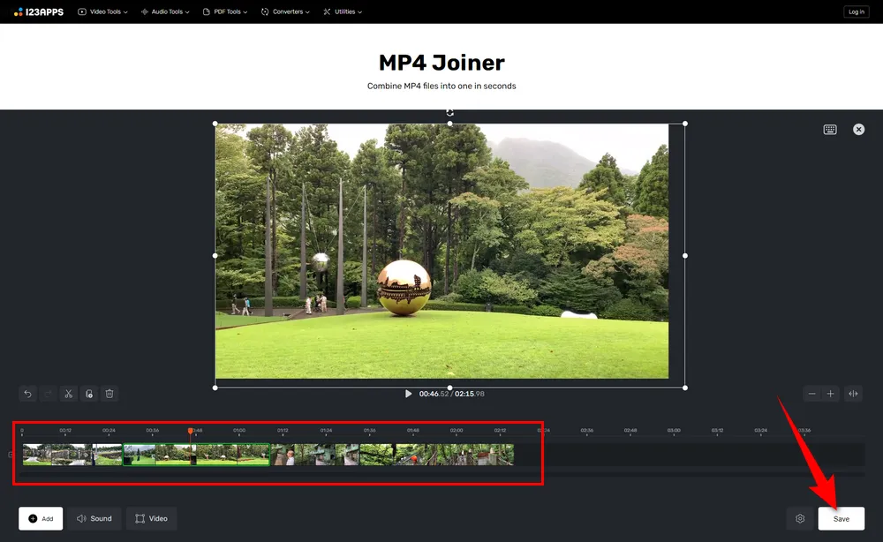This screenshot has width=883, height=542.
Task: Open the keyboard shortcuts icon
Action: (x=830, y=129)
